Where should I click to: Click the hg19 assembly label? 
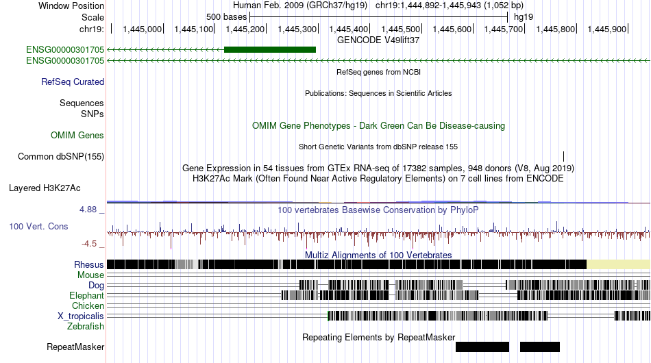point(523,17)
